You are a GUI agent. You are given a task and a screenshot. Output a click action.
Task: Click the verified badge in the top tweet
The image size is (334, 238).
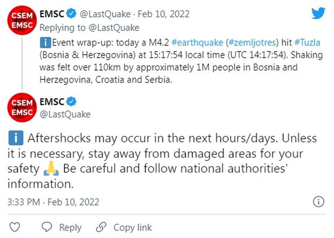72,14
